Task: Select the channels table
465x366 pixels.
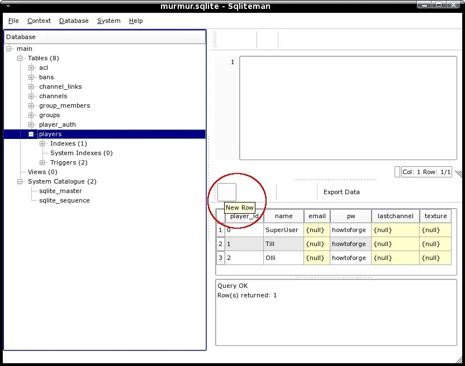Action: coord(54,96)
